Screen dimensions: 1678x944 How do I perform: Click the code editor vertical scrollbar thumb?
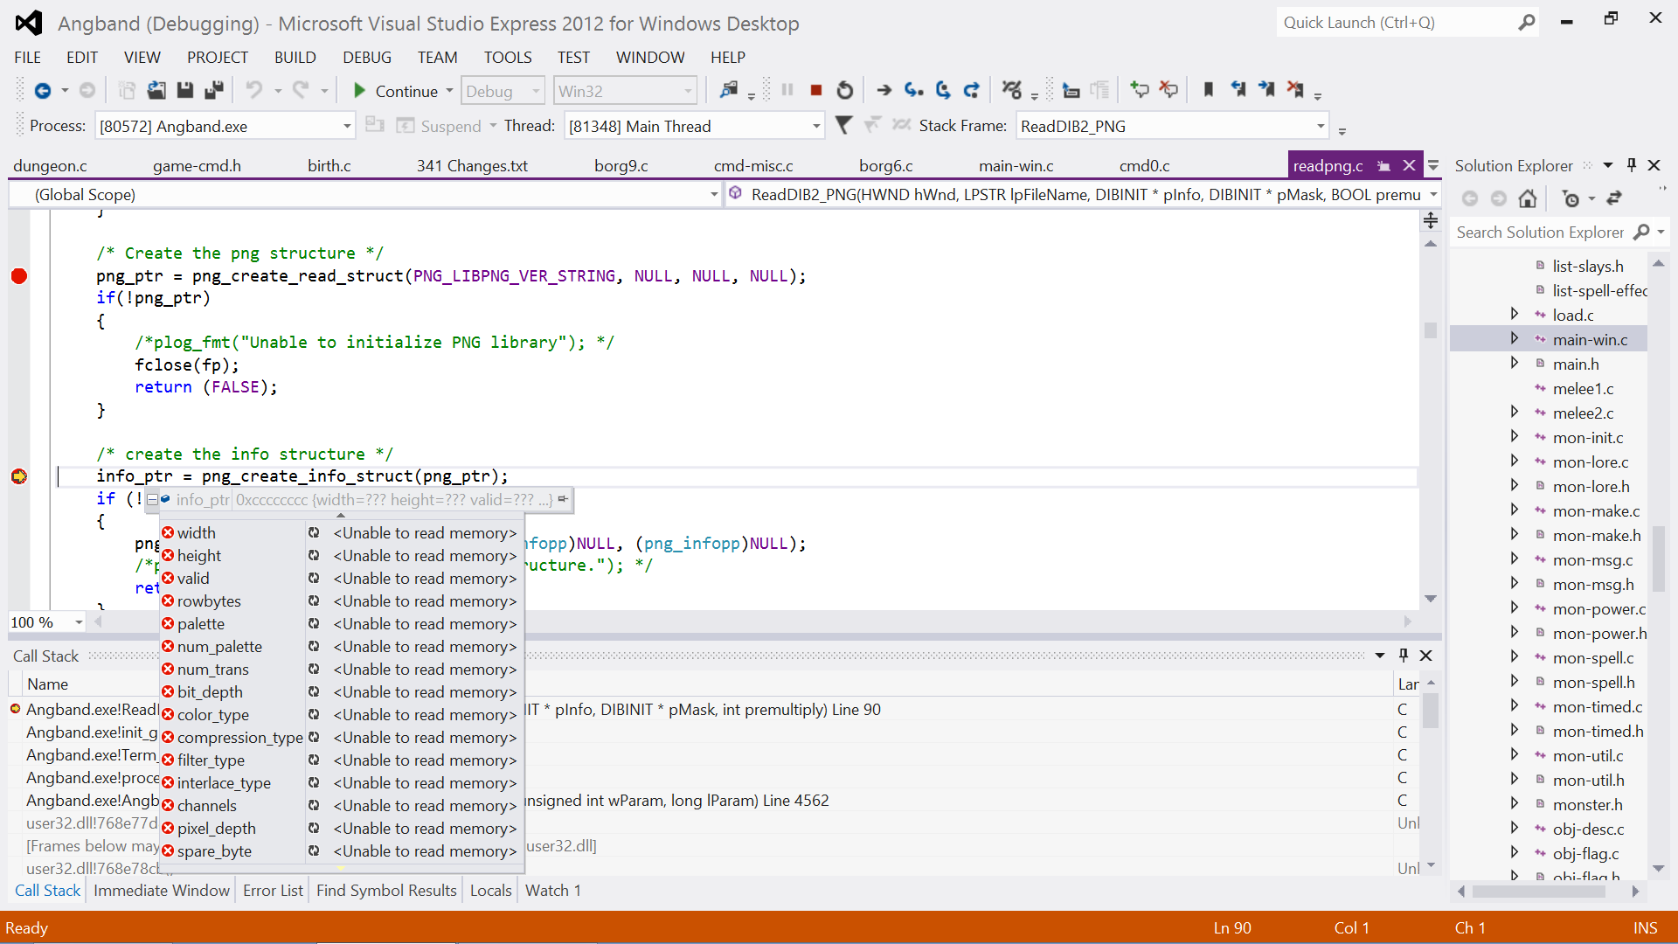[1430, 330]
